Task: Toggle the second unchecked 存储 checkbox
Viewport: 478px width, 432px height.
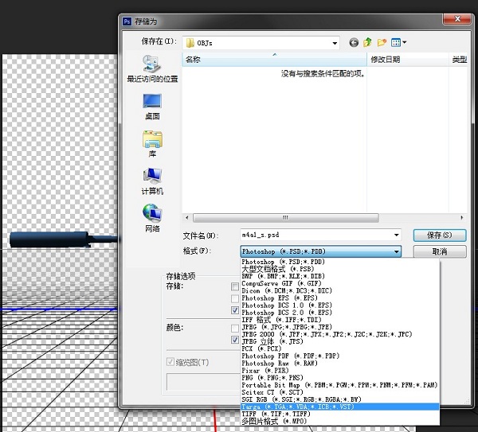Action: 235,298
